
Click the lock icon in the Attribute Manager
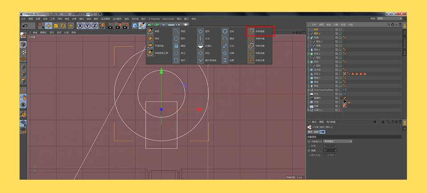(x=393, y=122)
